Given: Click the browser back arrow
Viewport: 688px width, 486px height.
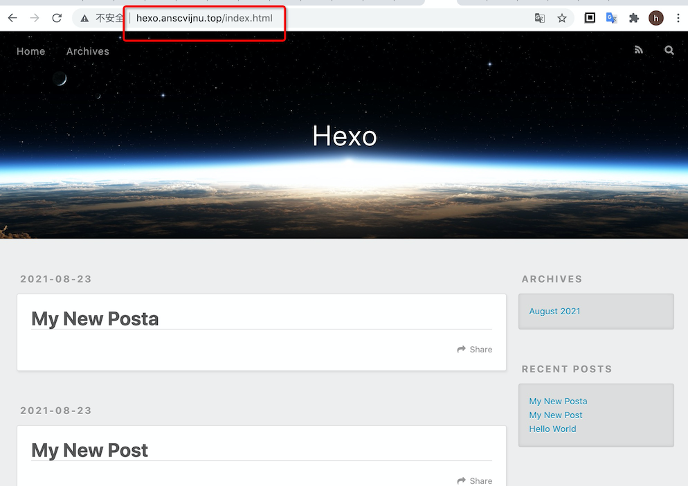Looking at the screenshot, I should 12,18.
